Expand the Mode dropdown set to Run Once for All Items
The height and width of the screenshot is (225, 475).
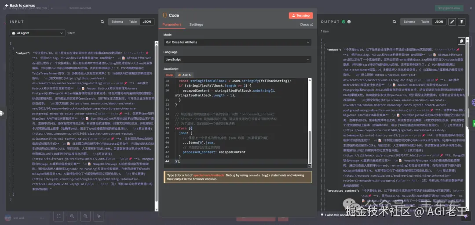click(237, 42)
